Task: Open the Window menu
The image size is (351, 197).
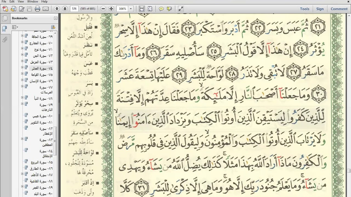Action: click(33, 2)
